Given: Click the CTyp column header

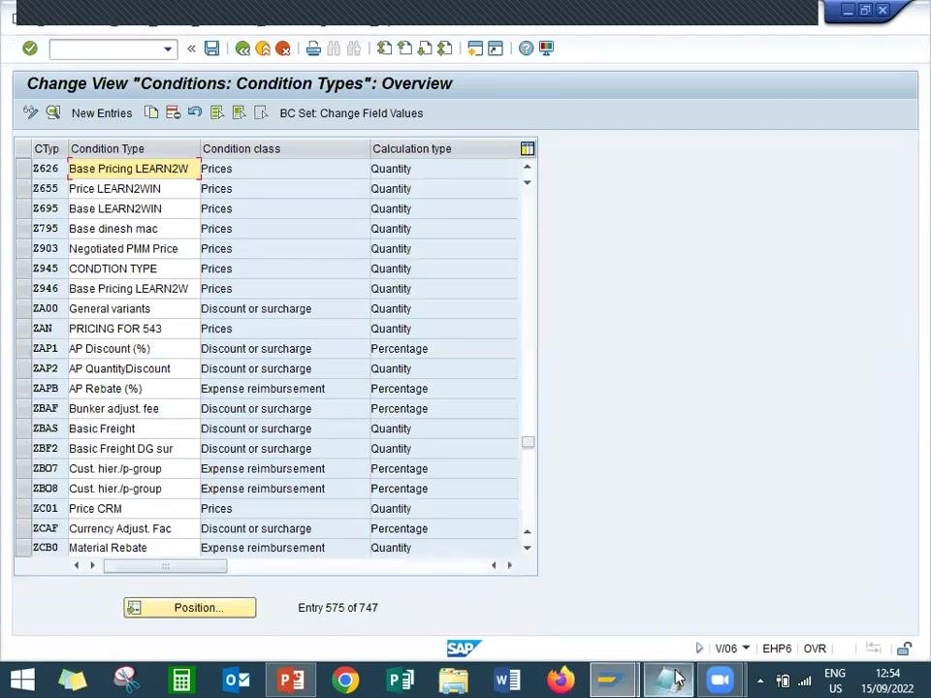Looking at the screenshot, I should point(49,148).
